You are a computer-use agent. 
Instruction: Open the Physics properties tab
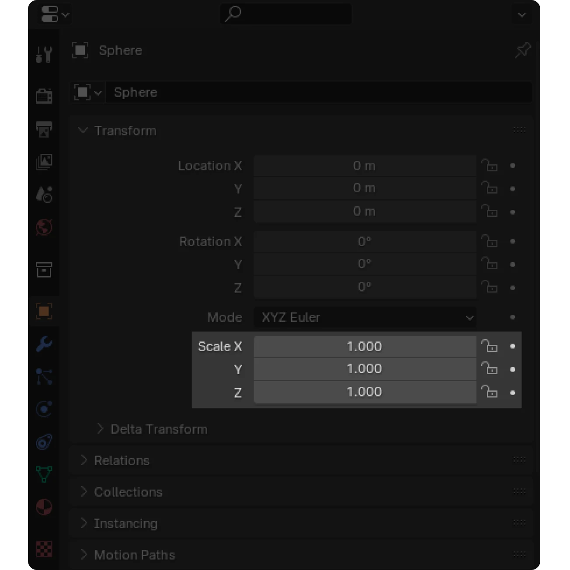(x=44, y=409)
